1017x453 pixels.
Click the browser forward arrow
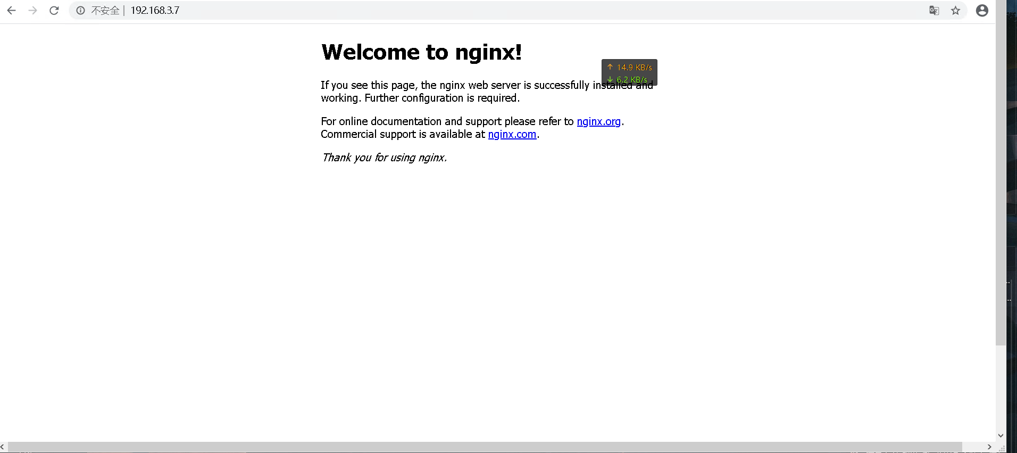(x=32, y=10)
